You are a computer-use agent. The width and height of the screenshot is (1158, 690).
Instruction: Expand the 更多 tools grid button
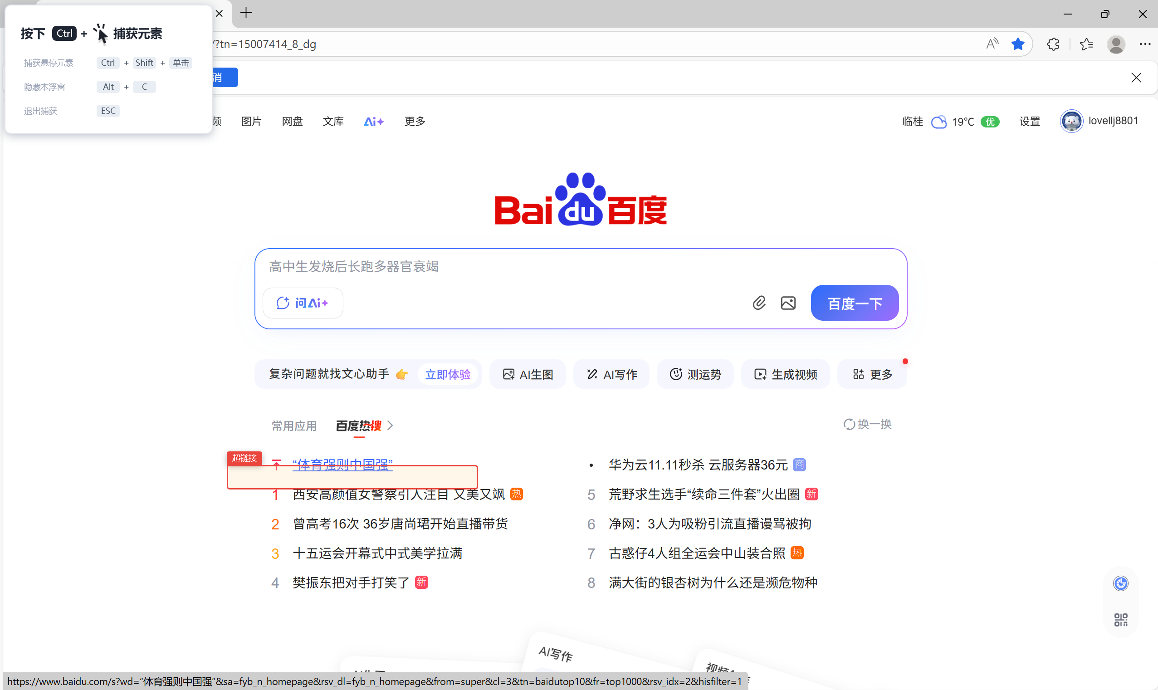[x=872, y=374]
